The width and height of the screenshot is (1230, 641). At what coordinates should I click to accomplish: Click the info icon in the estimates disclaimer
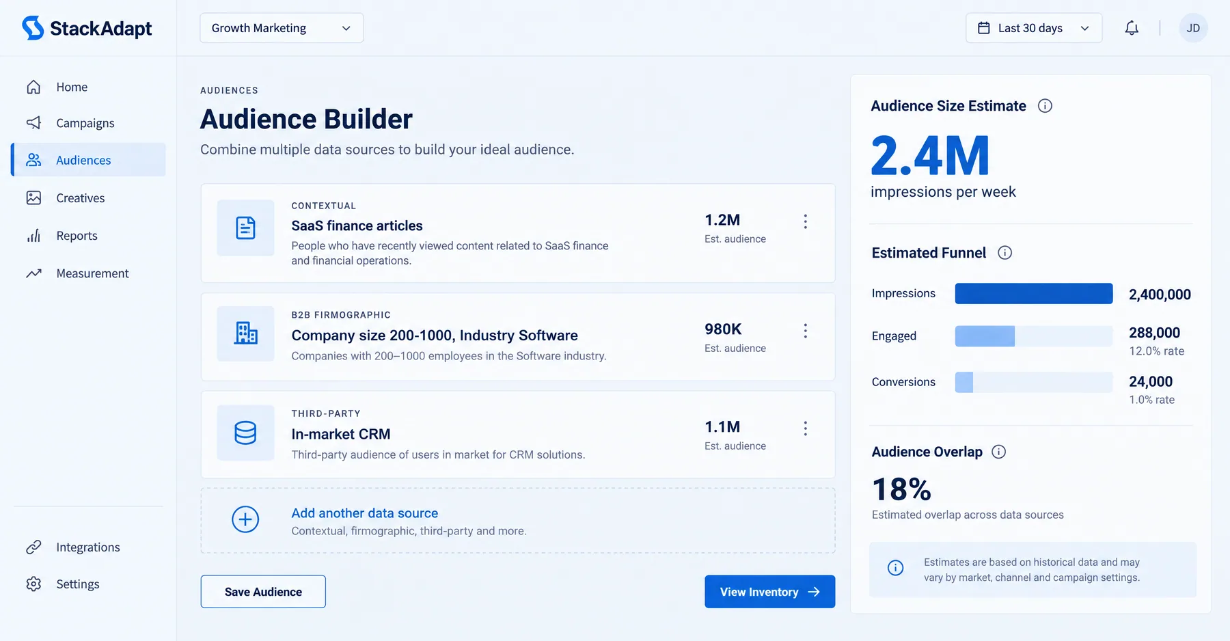(895, 568)
